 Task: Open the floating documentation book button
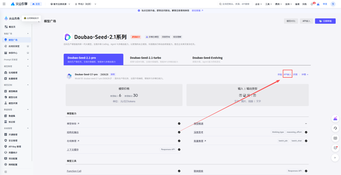point(335,138)
